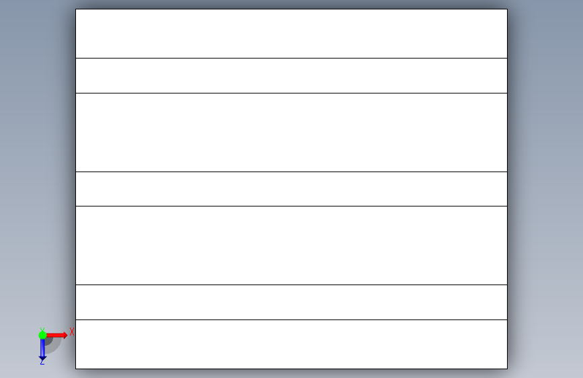The image size is (583, 378).
Task: Select the horizontal edge above the bottommost face
Action: tap(291, 319)
